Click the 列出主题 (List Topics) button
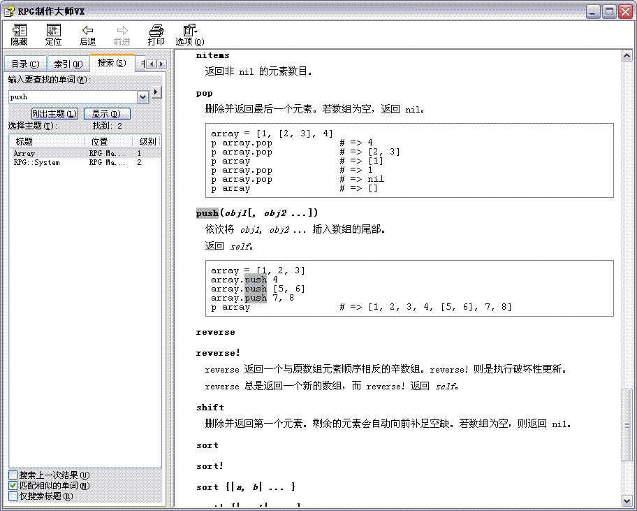Viewport: 637px width, 511px height. [x=54, y=114]
